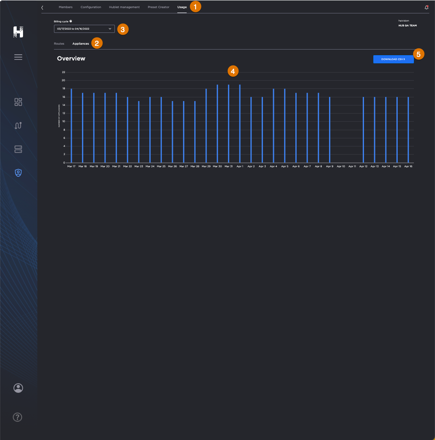
Task: Select the appliances/devices icon in sidebar
Action: 18,149
